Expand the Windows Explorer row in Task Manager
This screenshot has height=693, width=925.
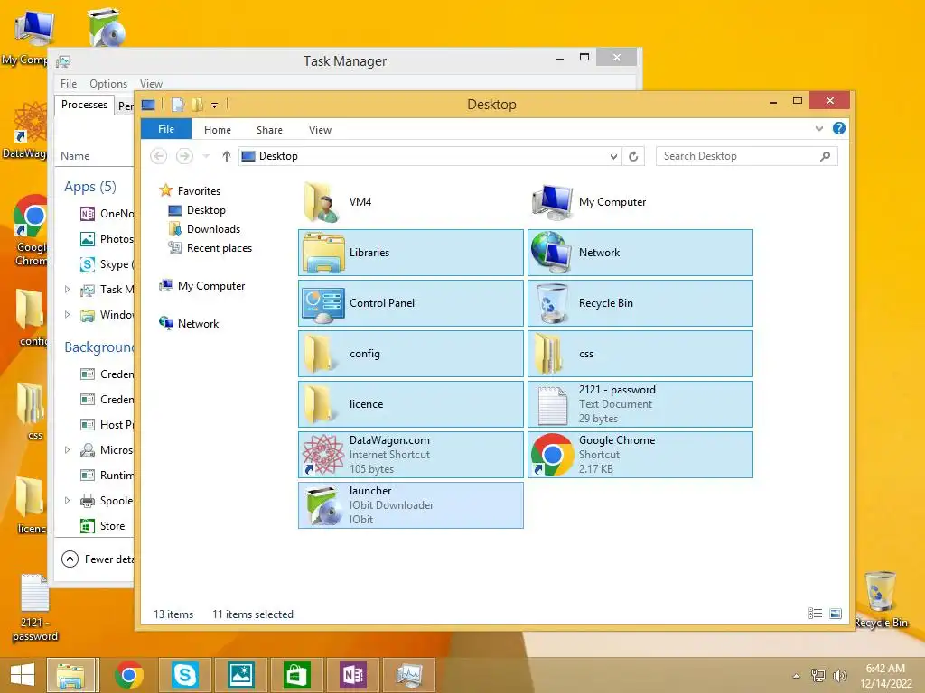(x=67, y=315)
